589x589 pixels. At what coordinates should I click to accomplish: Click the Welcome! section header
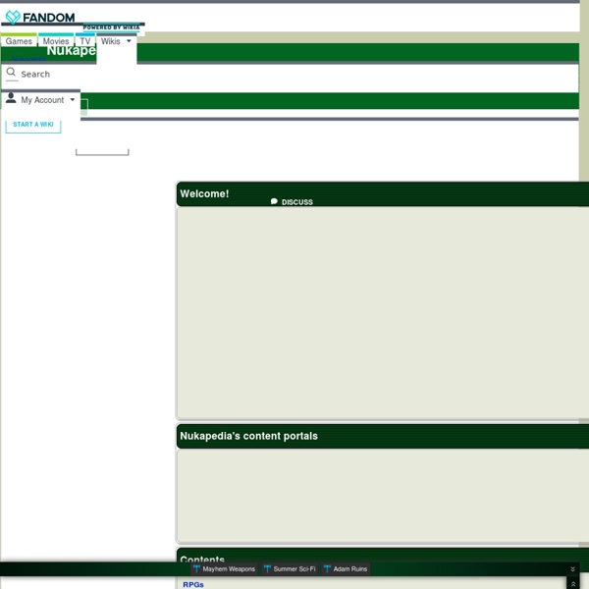(x=204, y=193)
